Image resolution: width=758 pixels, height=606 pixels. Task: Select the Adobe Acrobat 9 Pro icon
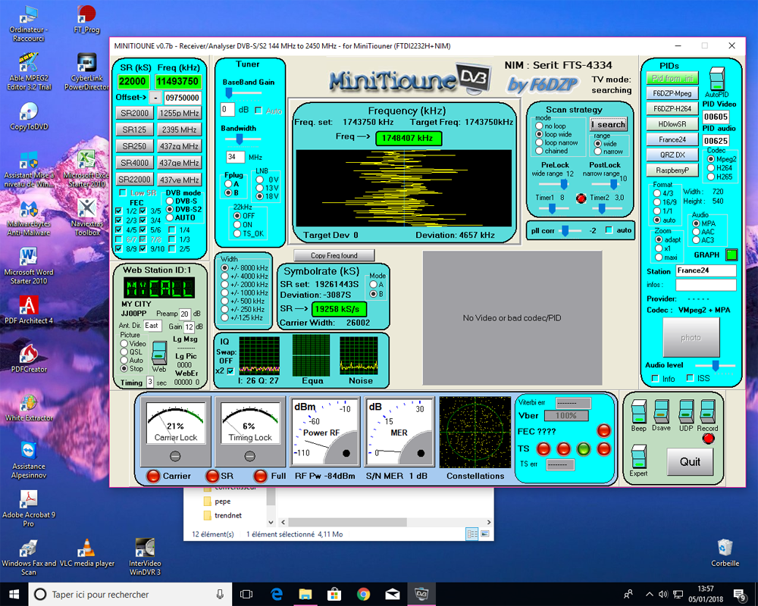pyautogui.click(x=29, y=508)
